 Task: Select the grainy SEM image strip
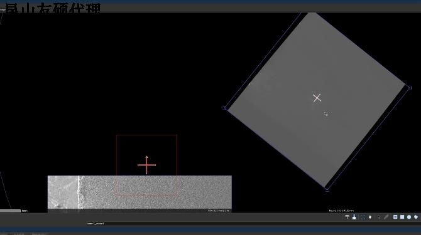139,192
